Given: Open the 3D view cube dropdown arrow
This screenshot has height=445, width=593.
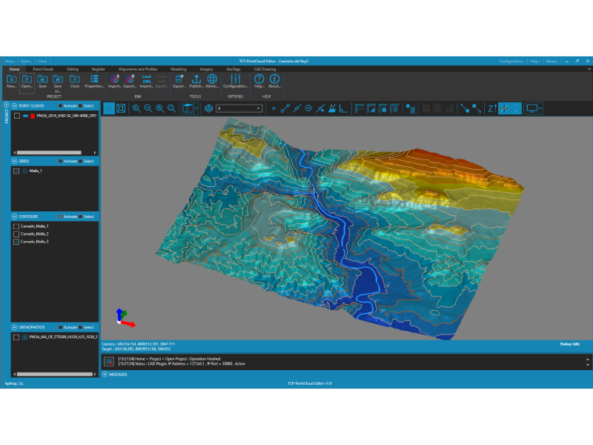Looking at the screenshot, I should (196, 108).
